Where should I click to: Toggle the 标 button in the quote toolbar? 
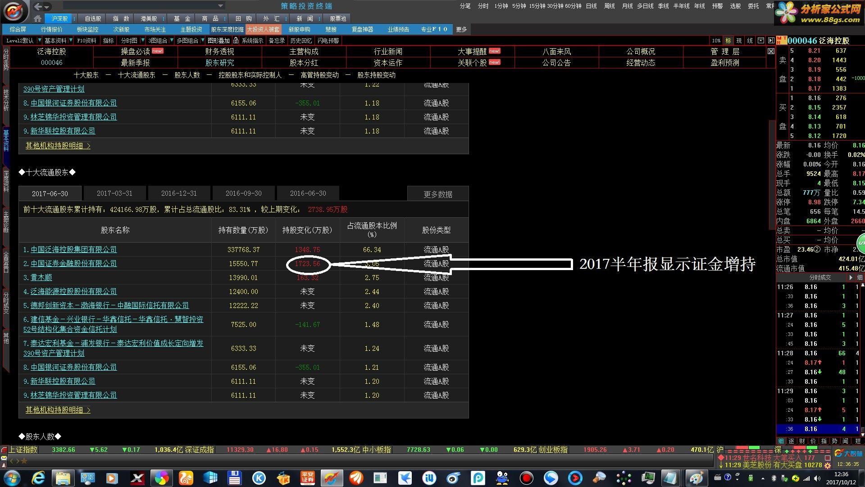click(728, 41)
